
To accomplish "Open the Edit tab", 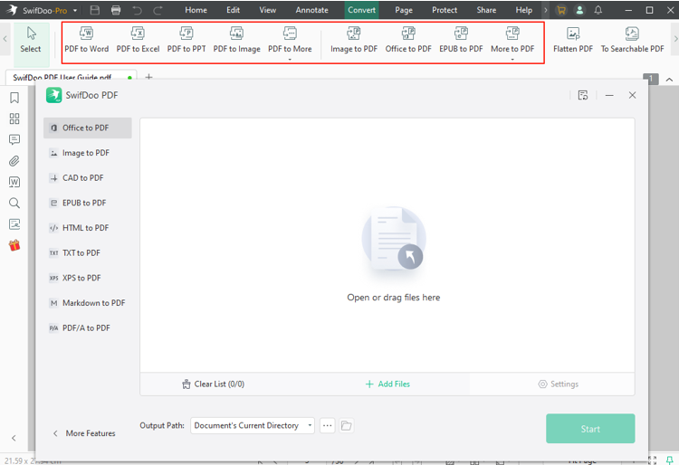I will 233,10.
